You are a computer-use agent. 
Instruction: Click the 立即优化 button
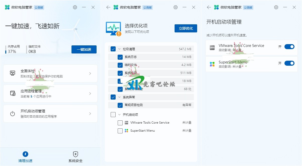click(186, 28)
